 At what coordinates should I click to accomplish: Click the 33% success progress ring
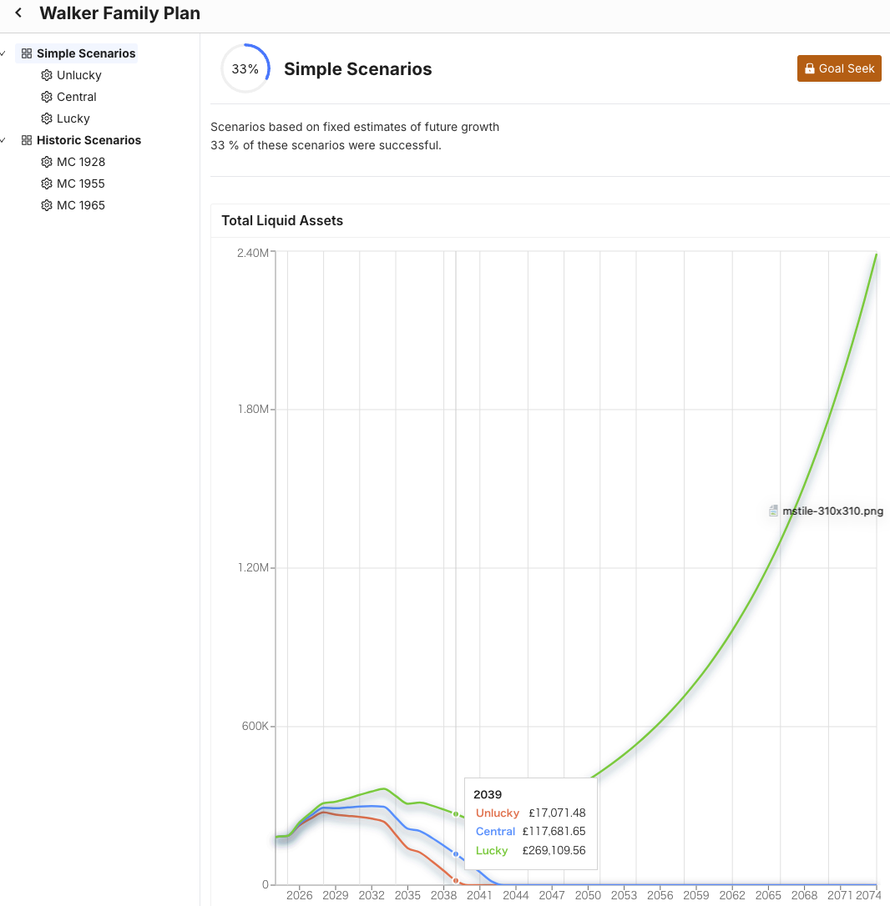click(x=245, y=69)
